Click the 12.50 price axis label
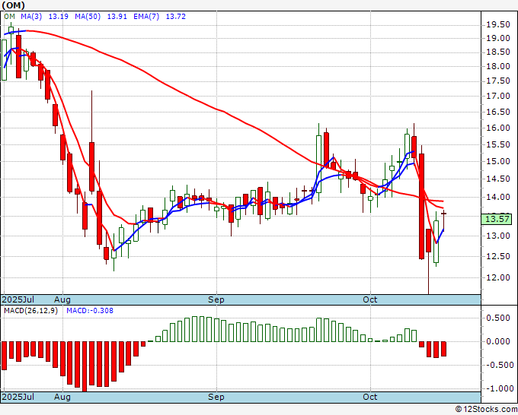 [498, 256]
